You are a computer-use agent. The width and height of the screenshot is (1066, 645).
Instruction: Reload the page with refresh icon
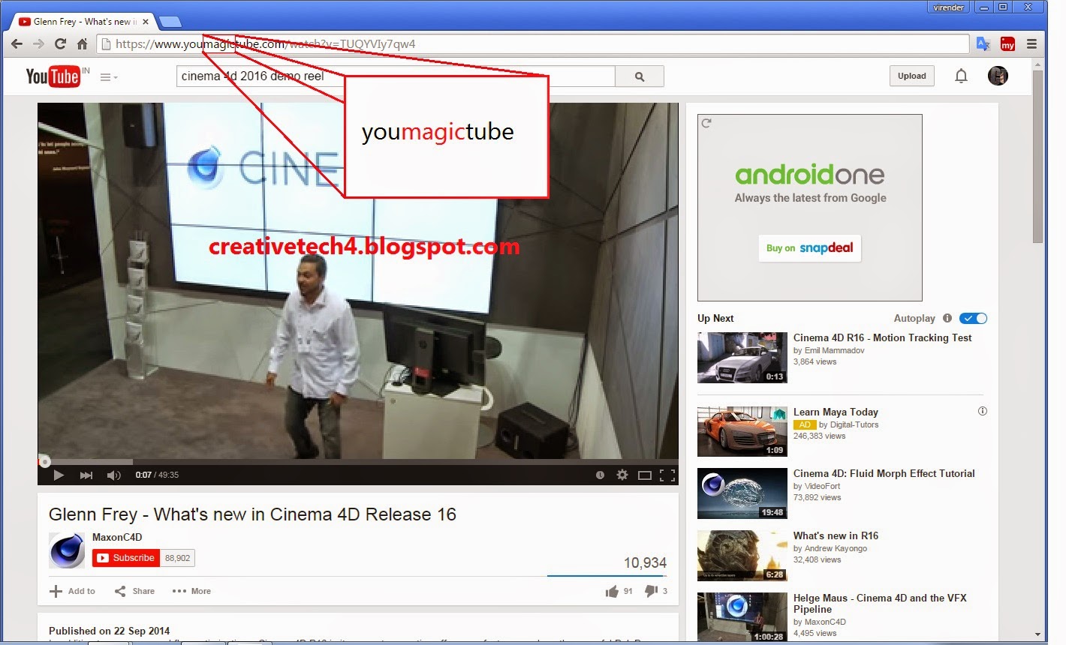pos(60,44)
